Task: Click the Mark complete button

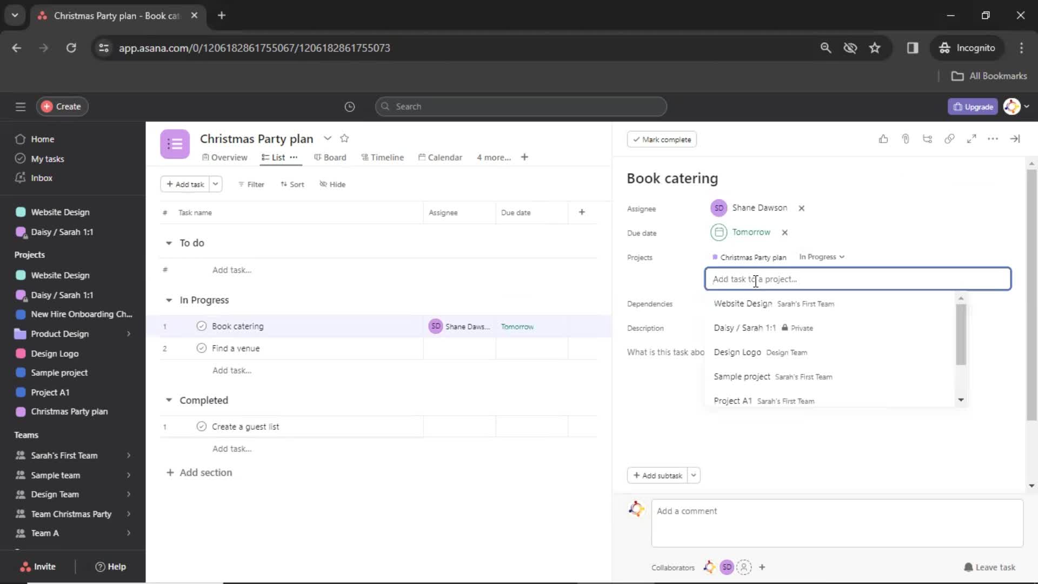Action: [662, 139]
